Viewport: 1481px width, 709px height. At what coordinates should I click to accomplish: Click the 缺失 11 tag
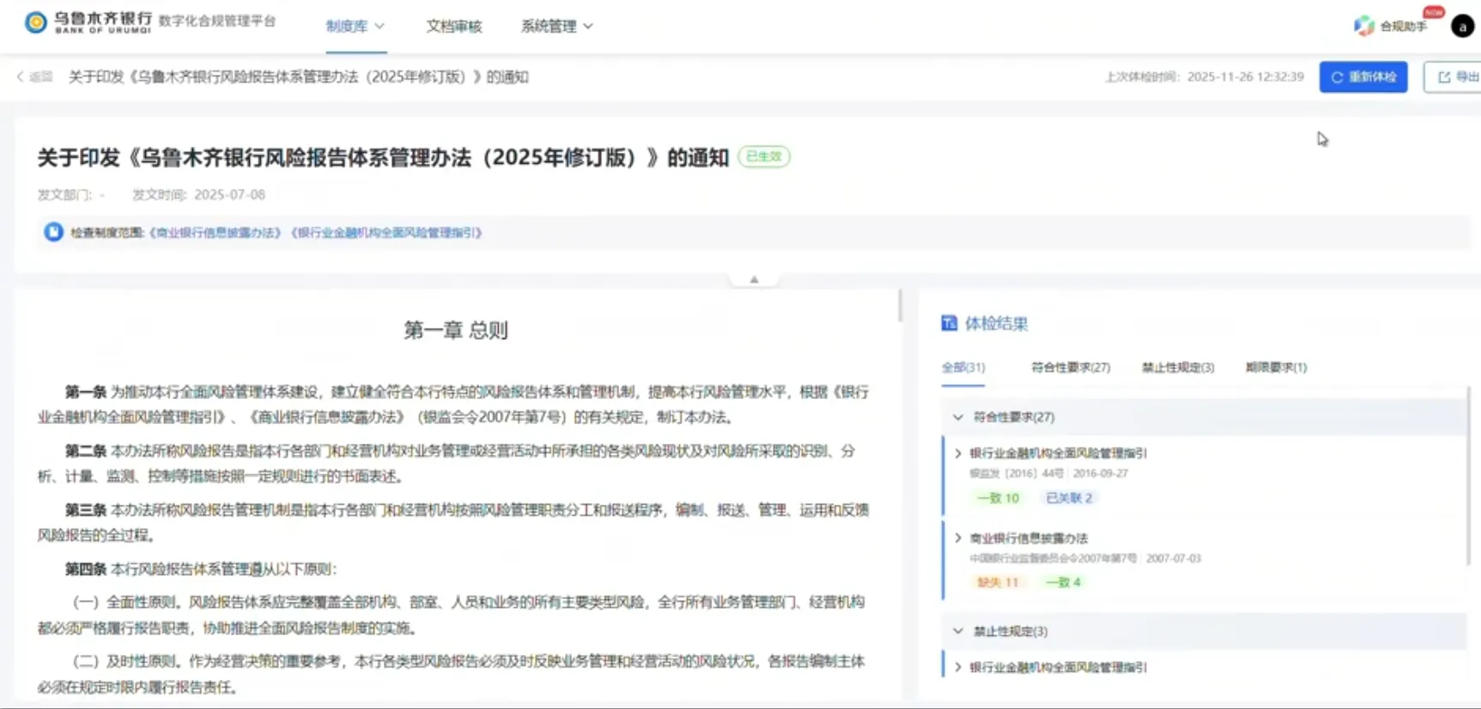[997, 582]
